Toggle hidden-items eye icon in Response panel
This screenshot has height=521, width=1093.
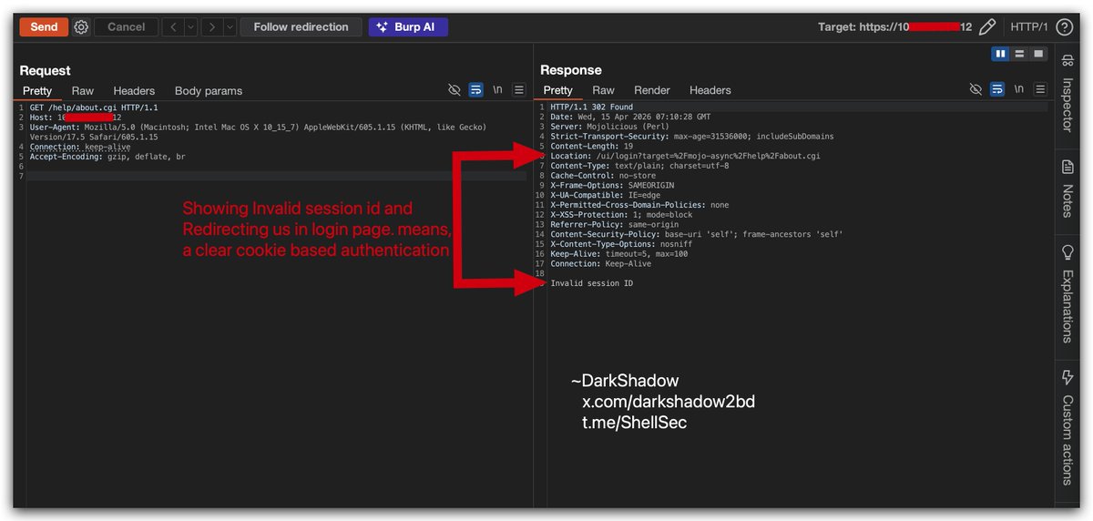click(x=976, y=89)
